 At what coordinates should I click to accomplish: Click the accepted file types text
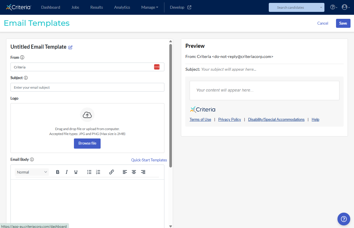(x=87, y=134)
